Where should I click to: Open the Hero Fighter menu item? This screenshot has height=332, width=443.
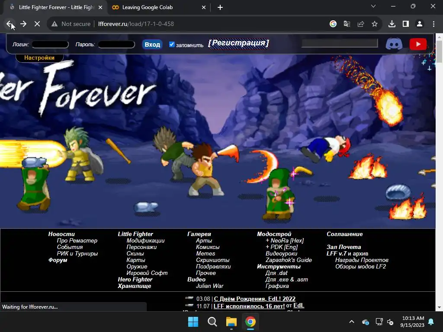coord(135,280)
